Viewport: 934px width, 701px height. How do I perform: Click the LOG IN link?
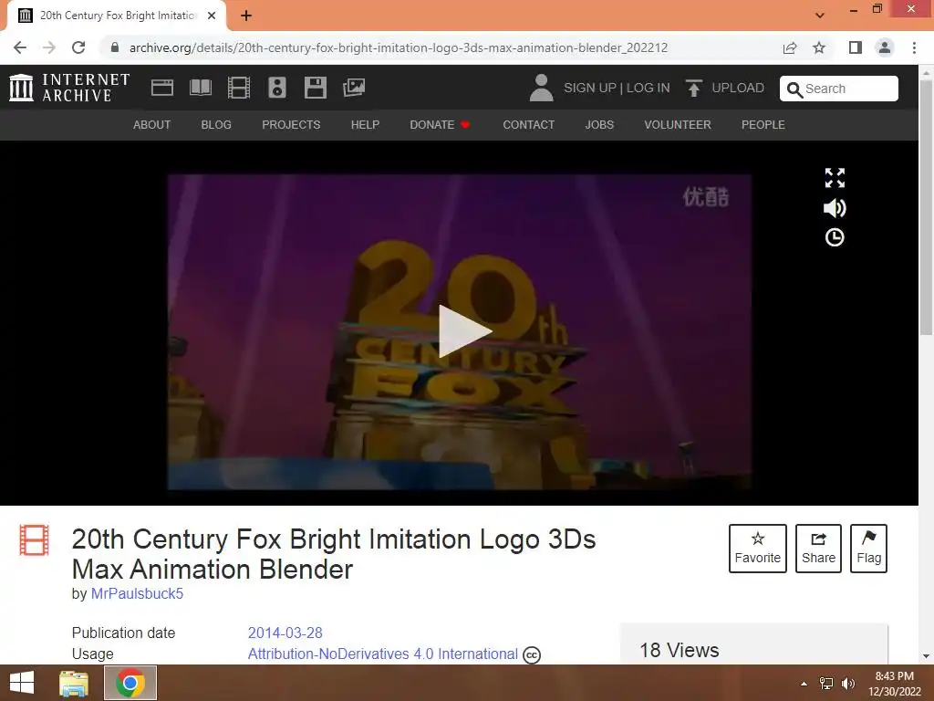(649, 89)
